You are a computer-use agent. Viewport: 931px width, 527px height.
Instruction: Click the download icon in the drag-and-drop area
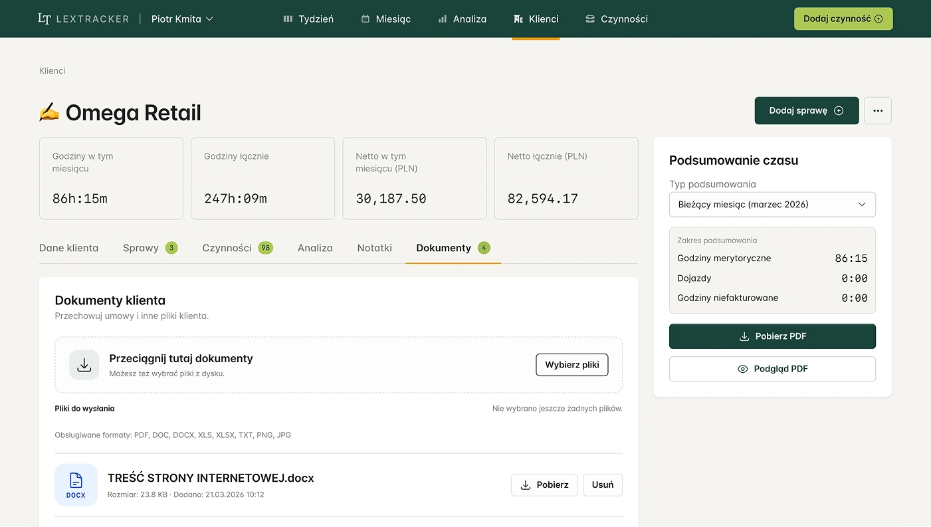click(x=84, y=364)
